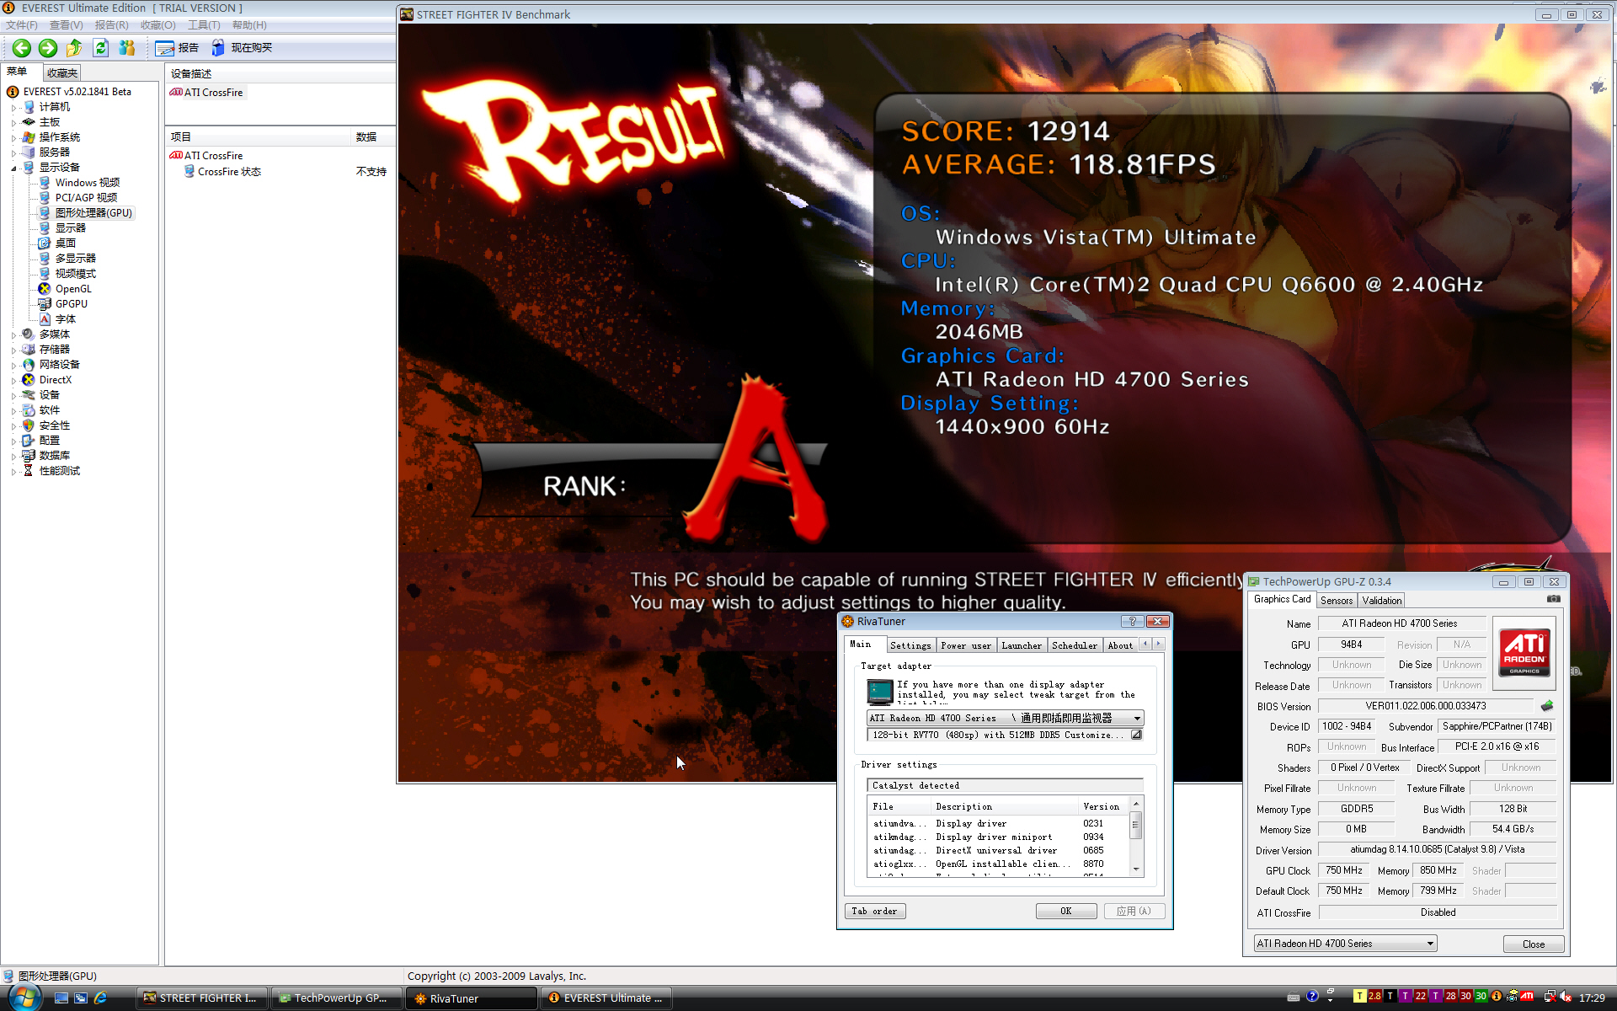Expand the 多媒体 tree node
This screenshot has width=1617, height=1011.
[x=14, y=335]
